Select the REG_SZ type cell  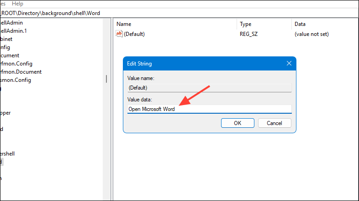(248, 34)
